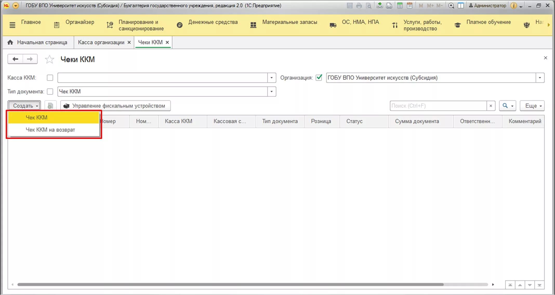
Task: Click the back navigation arrow
Action: click(15, 59)
